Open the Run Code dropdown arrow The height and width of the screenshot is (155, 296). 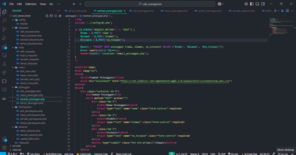[x=279, y=11]
